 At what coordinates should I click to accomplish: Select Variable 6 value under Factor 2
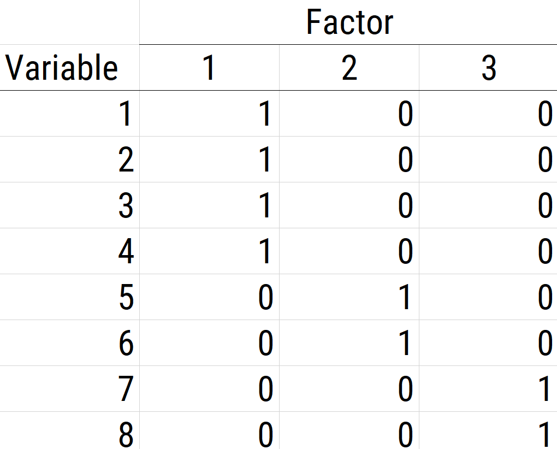tap(405, 344)
